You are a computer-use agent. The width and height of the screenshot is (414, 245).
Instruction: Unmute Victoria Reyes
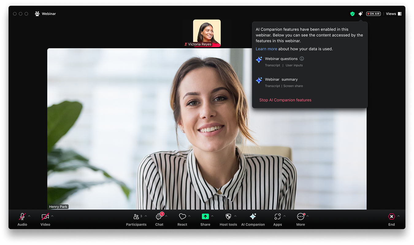point(186,44)
